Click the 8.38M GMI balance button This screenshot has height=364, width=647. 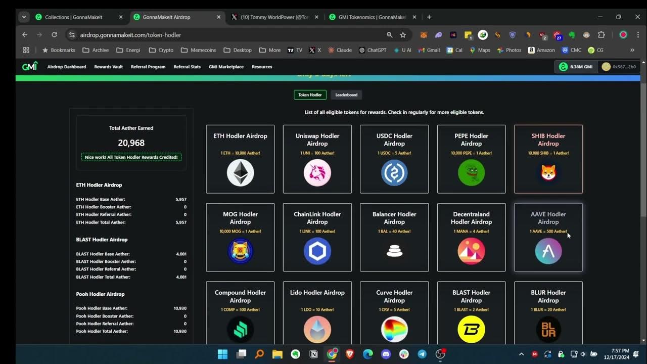coord(575,67)
